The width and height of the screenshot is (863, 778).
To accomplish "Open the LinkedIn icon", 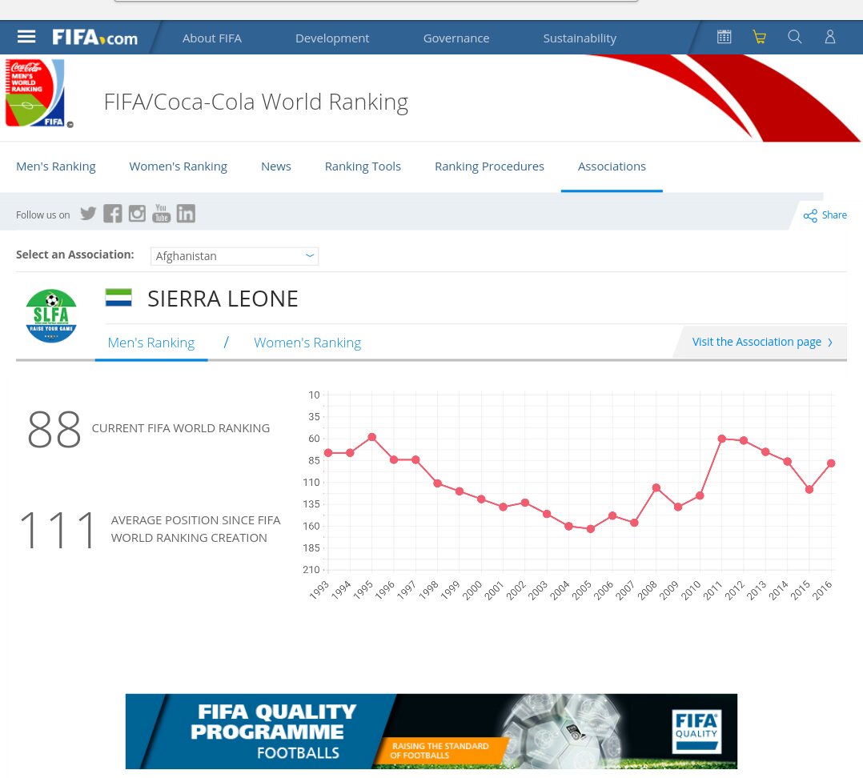I will [186, 214].
